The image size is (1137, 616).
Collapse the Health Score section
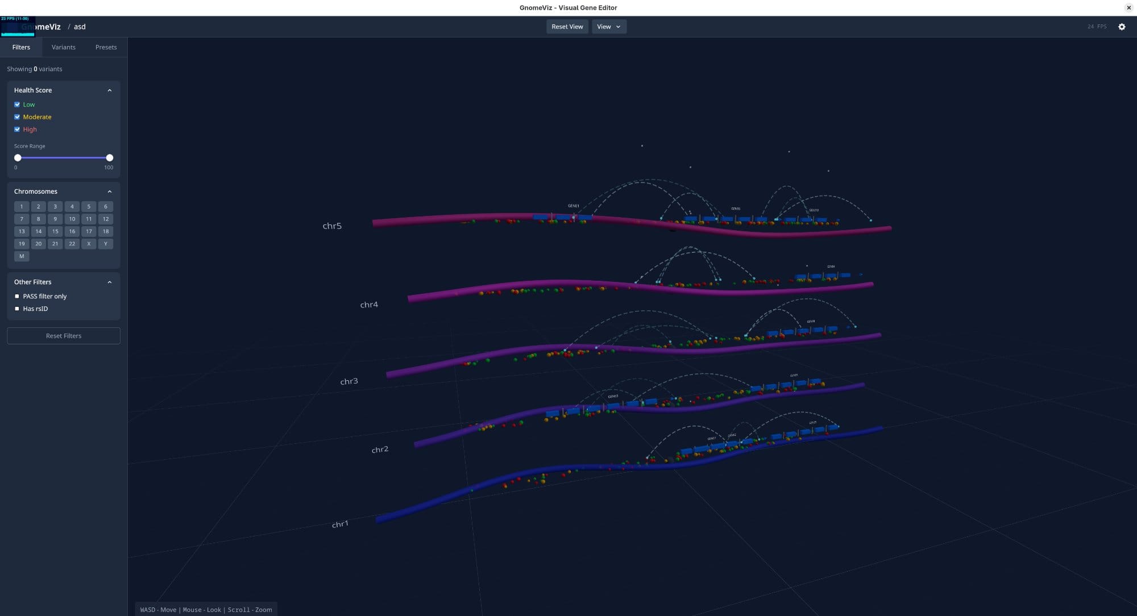point(109,90)
